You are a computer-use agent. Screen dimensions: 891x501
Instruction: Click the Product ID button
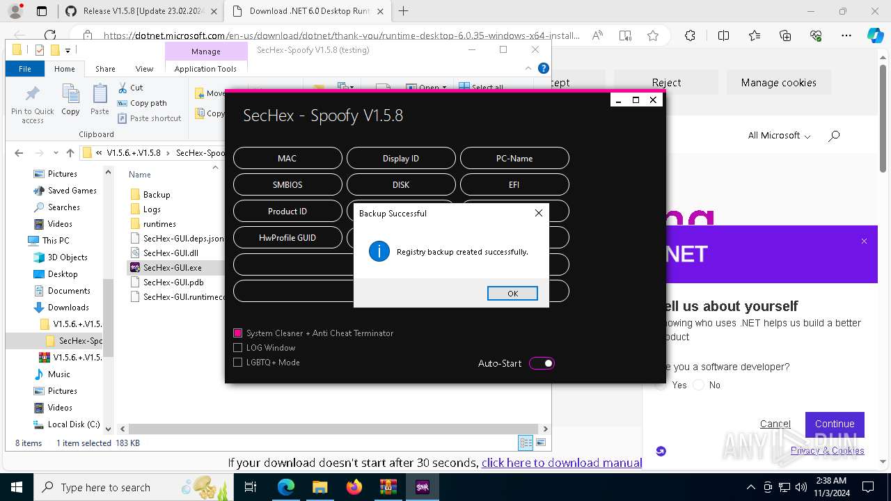pyautogui.click(x=287, y=211)
